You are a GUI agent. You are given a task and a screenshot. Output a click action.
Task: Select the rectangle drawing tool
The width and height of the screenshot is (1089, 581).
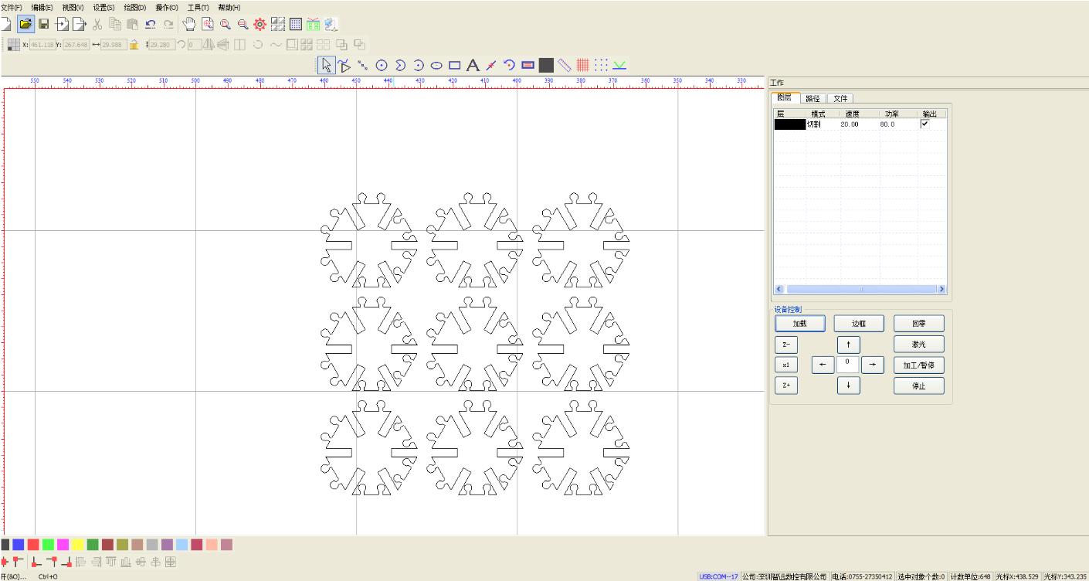455,66
